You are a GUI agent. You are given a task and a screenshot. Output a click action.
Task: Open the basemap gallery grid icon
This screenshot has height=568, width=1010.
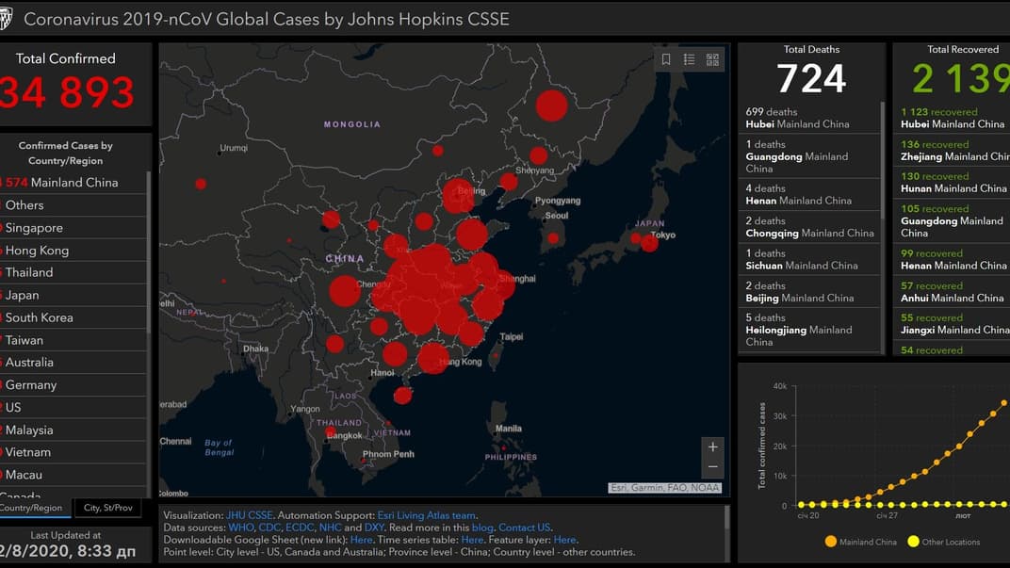712,59
